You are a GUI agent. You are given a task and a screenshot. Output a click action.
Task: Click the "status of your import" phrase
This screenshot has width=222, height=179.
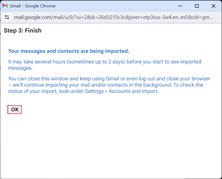(32, 91)
